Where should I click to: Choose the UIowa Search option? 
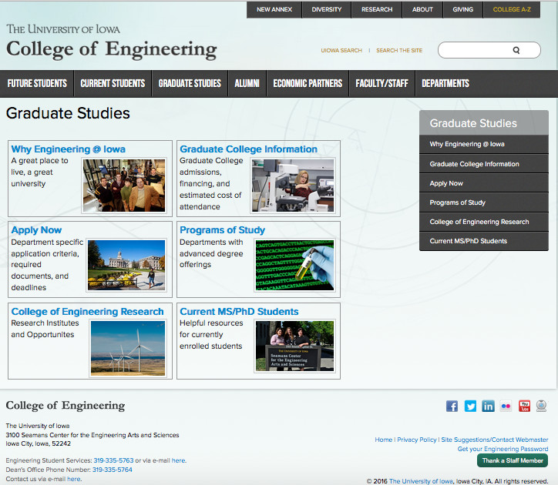(341, 51)
